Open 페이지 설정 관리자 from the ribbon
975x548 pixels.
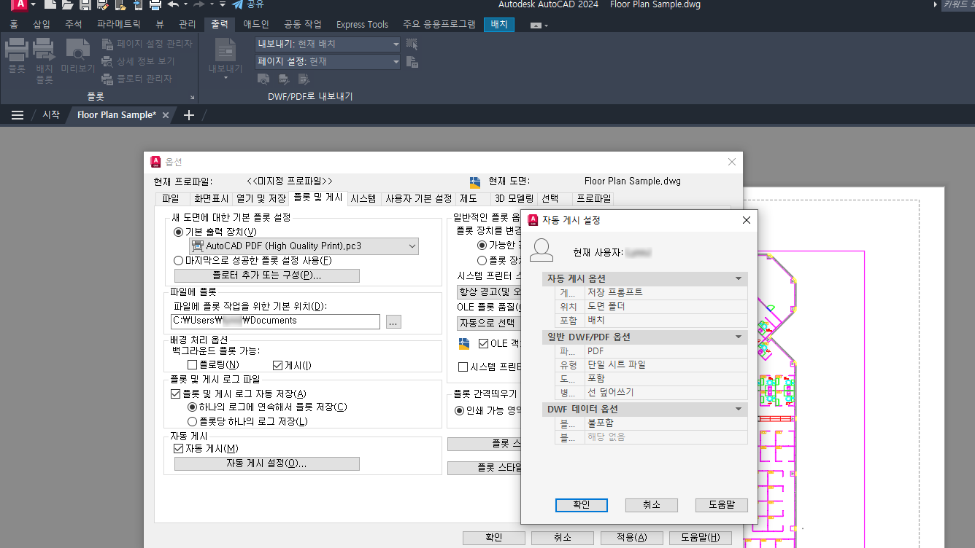147,44
